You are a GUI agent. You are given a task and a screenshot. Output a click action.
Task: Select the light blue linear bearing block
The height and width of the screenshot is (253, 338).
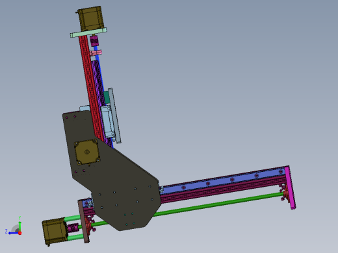pyautogui.click(x=107, y=121)
